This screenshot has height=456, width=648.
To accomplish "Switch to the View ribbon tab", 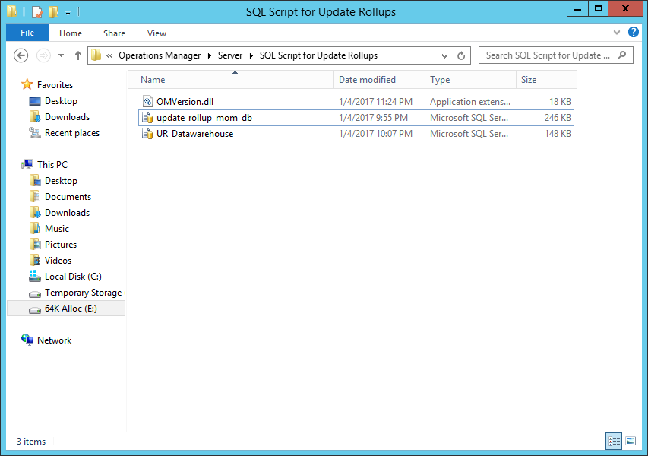I will [156, 33].
